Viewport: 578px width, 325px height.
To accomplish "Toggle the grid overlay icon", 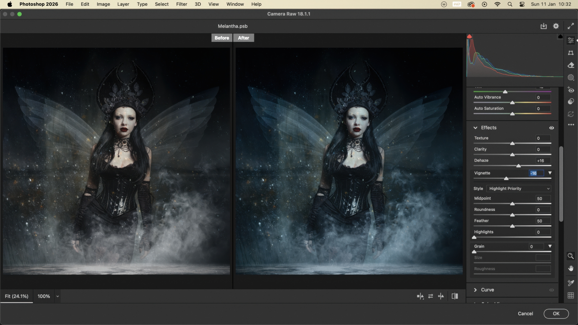I will pos(570,295).
